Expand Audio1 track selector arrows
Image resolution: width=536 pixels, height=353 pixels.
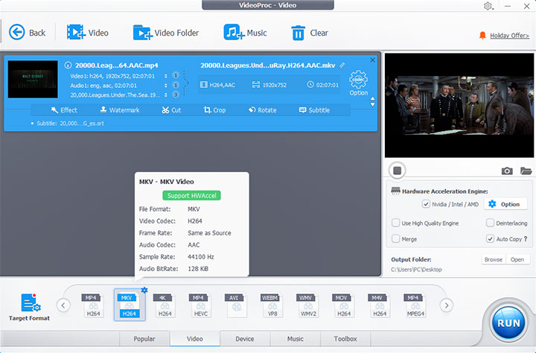pyautogui.click(x=166, y=86)
